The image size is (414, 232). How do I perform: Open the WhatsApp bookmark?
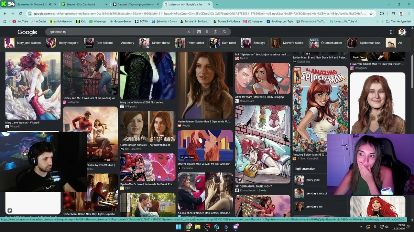(97, 22)
